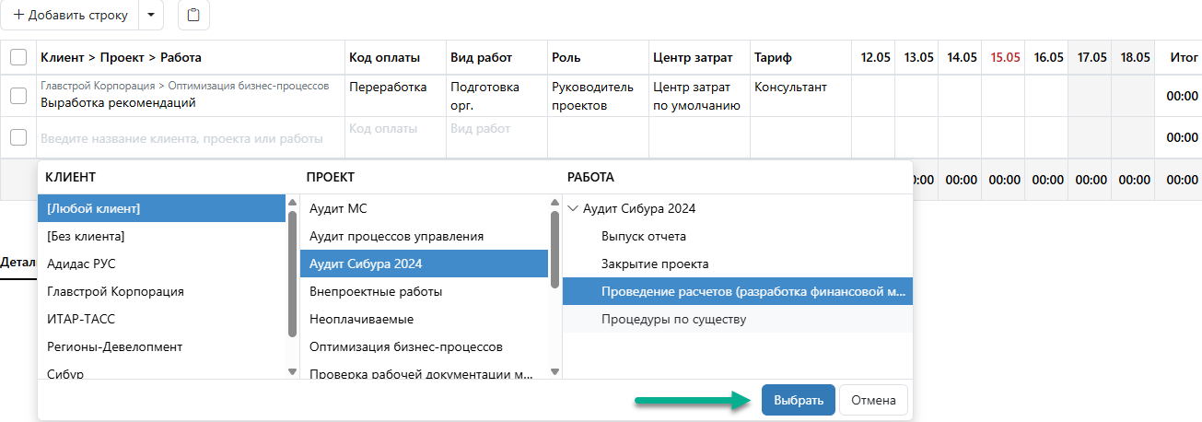Viewport: 1202px width, 422px height.
Task: Select ИТАР-ТАСС client
Action: tap(162, 319)
